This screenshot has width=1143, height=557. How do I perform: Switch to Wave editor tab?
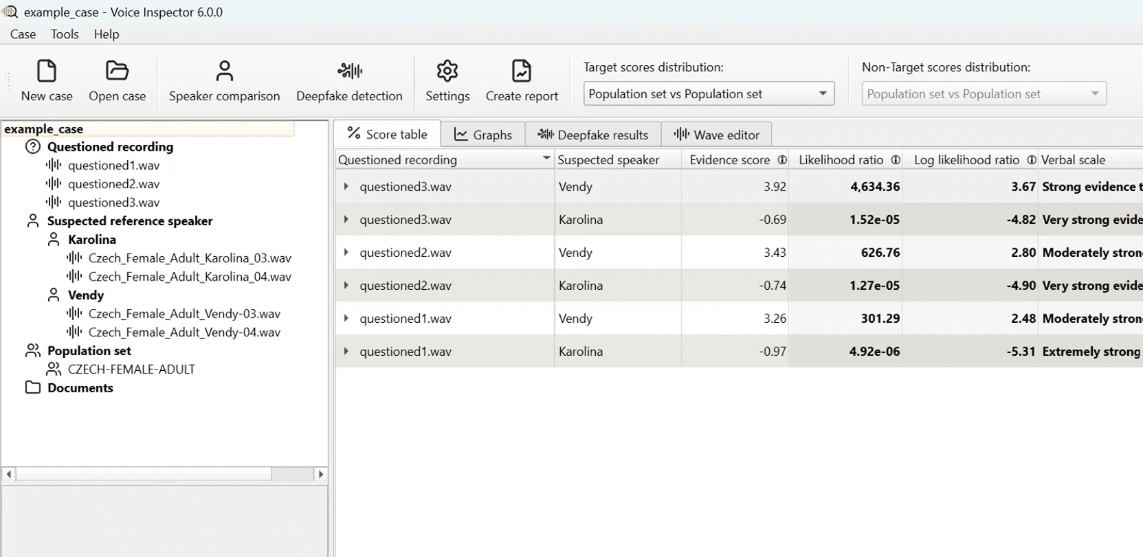(x=717, y=135)
